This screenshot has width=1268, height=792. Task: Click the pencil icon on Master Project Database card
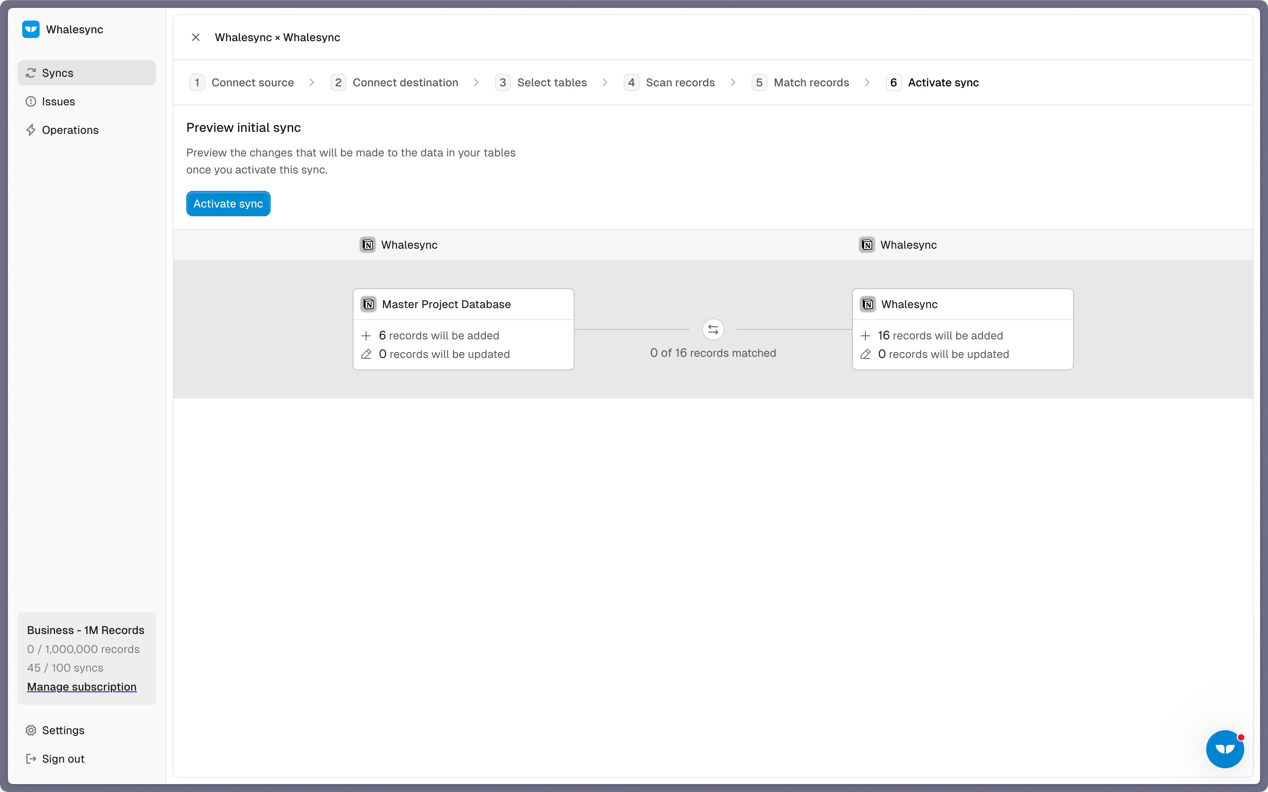click(x=366, y=355)
